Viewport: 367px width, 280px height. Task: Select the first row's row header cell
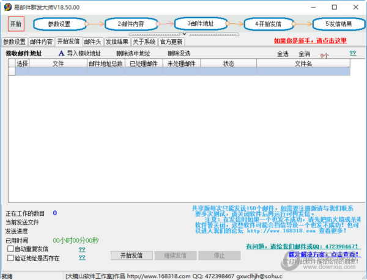click(x=12, y=72)
